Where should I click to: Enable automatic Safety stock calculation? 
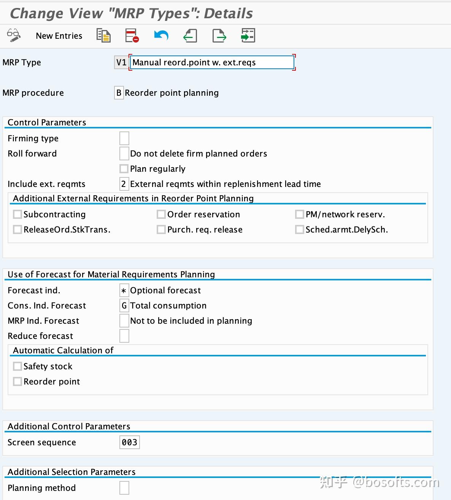[x=17, y=366]
